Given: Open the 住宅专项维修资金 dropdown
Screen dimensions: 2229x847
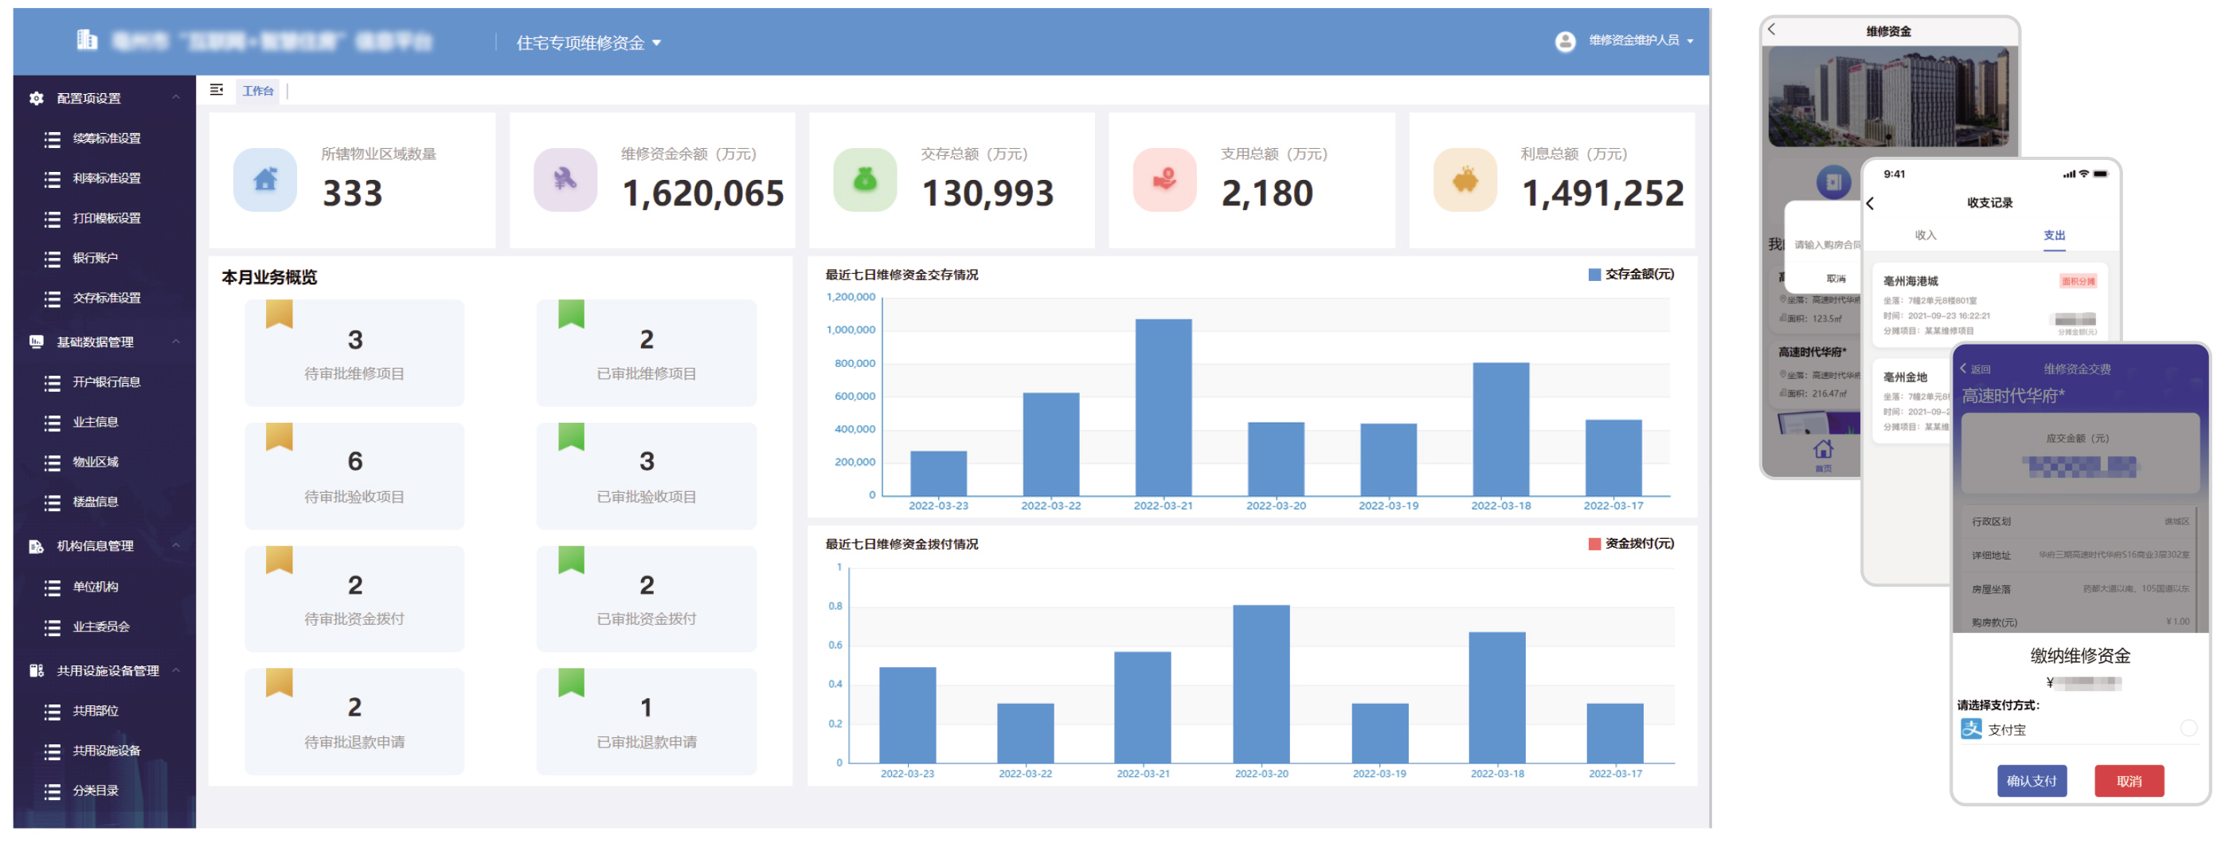Looking at the screenshot, I should tap(589, 42).
